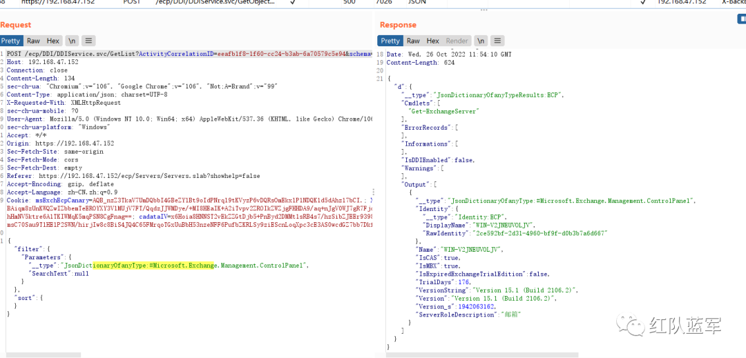
Task: Select the Hex tab in Response
Action: [433, 41]
